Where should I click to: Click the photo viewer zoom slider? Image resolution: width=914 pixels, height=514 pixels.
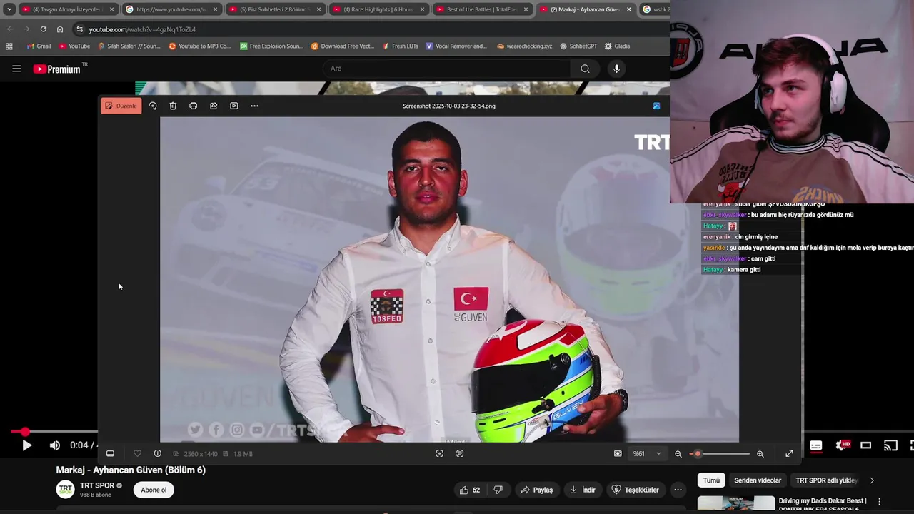719,453
